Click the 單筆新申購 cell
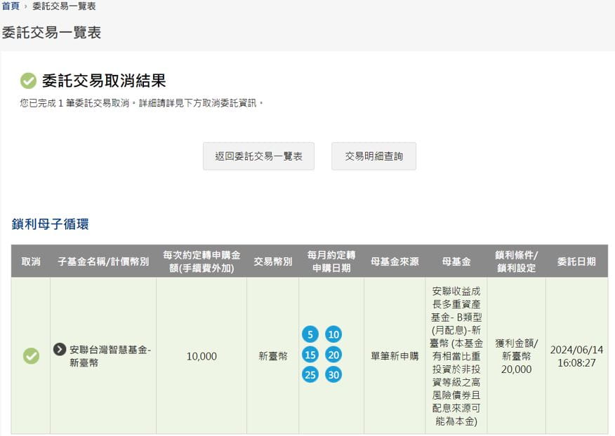The height and width of the screenshot is (436, 615). tap(395, 356)
